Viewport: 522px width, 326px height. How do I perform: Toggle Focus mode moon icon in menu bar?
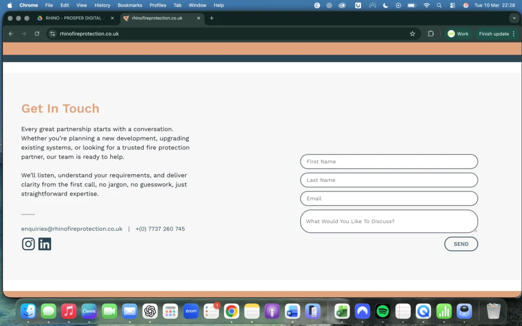pos(385,5)
